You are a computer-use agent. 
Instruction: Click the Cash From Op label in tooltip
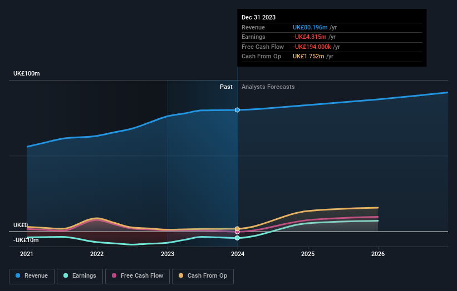[262, 57]
